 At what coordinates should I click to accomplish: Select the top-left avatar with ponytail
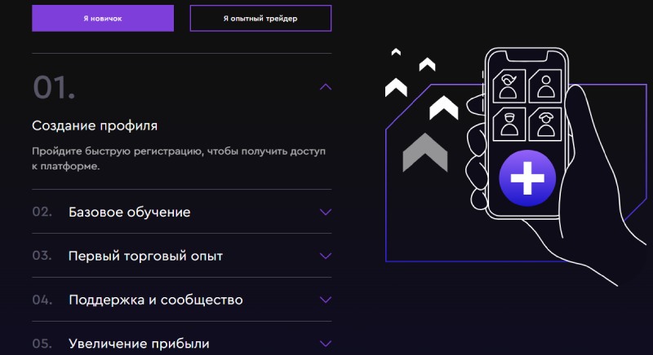(x=509, y=86)
